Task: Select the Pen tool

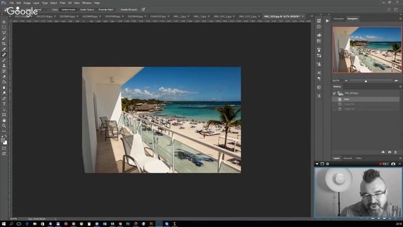Action: point(4,98)
